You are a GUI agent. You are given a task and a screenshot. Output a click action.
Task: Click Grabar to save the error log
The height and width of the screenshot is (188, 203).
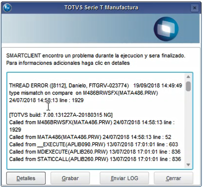[x=70, y=178]
